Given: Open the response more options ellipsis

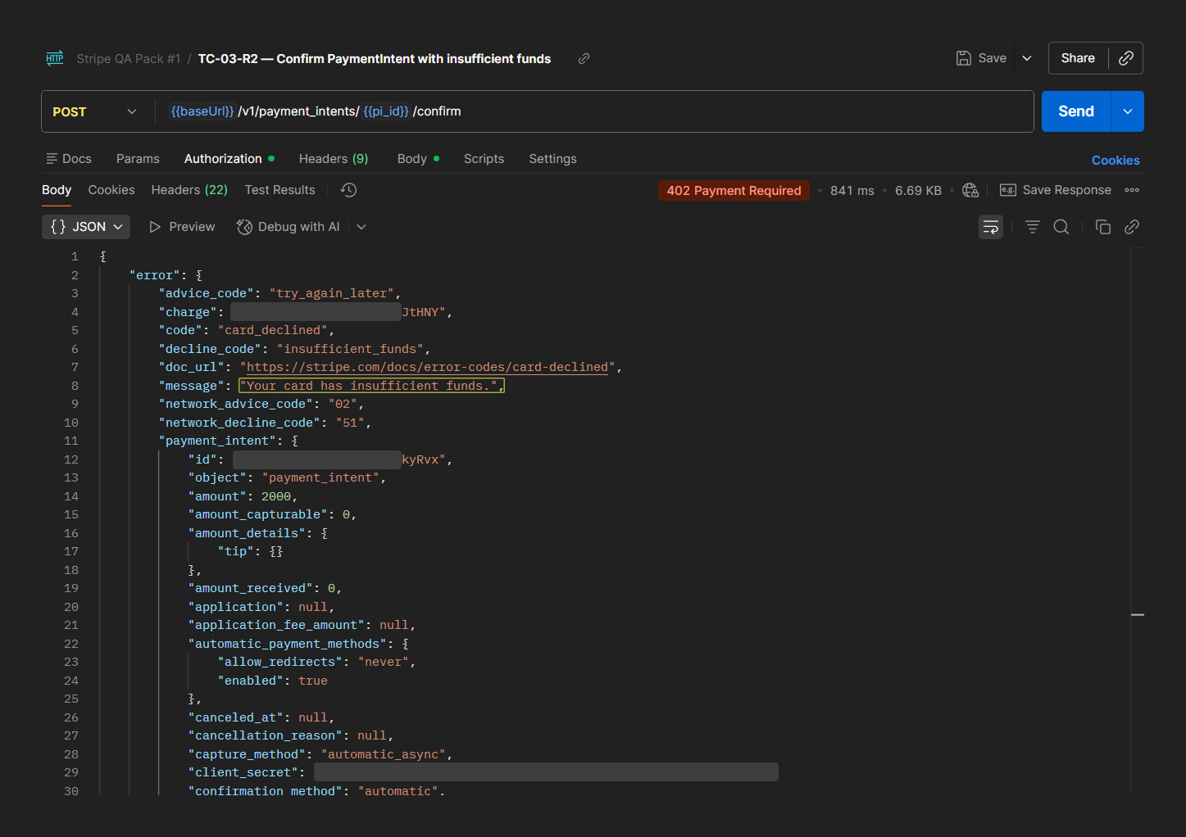Looking at the screenshot, I should coord(1132,190).
